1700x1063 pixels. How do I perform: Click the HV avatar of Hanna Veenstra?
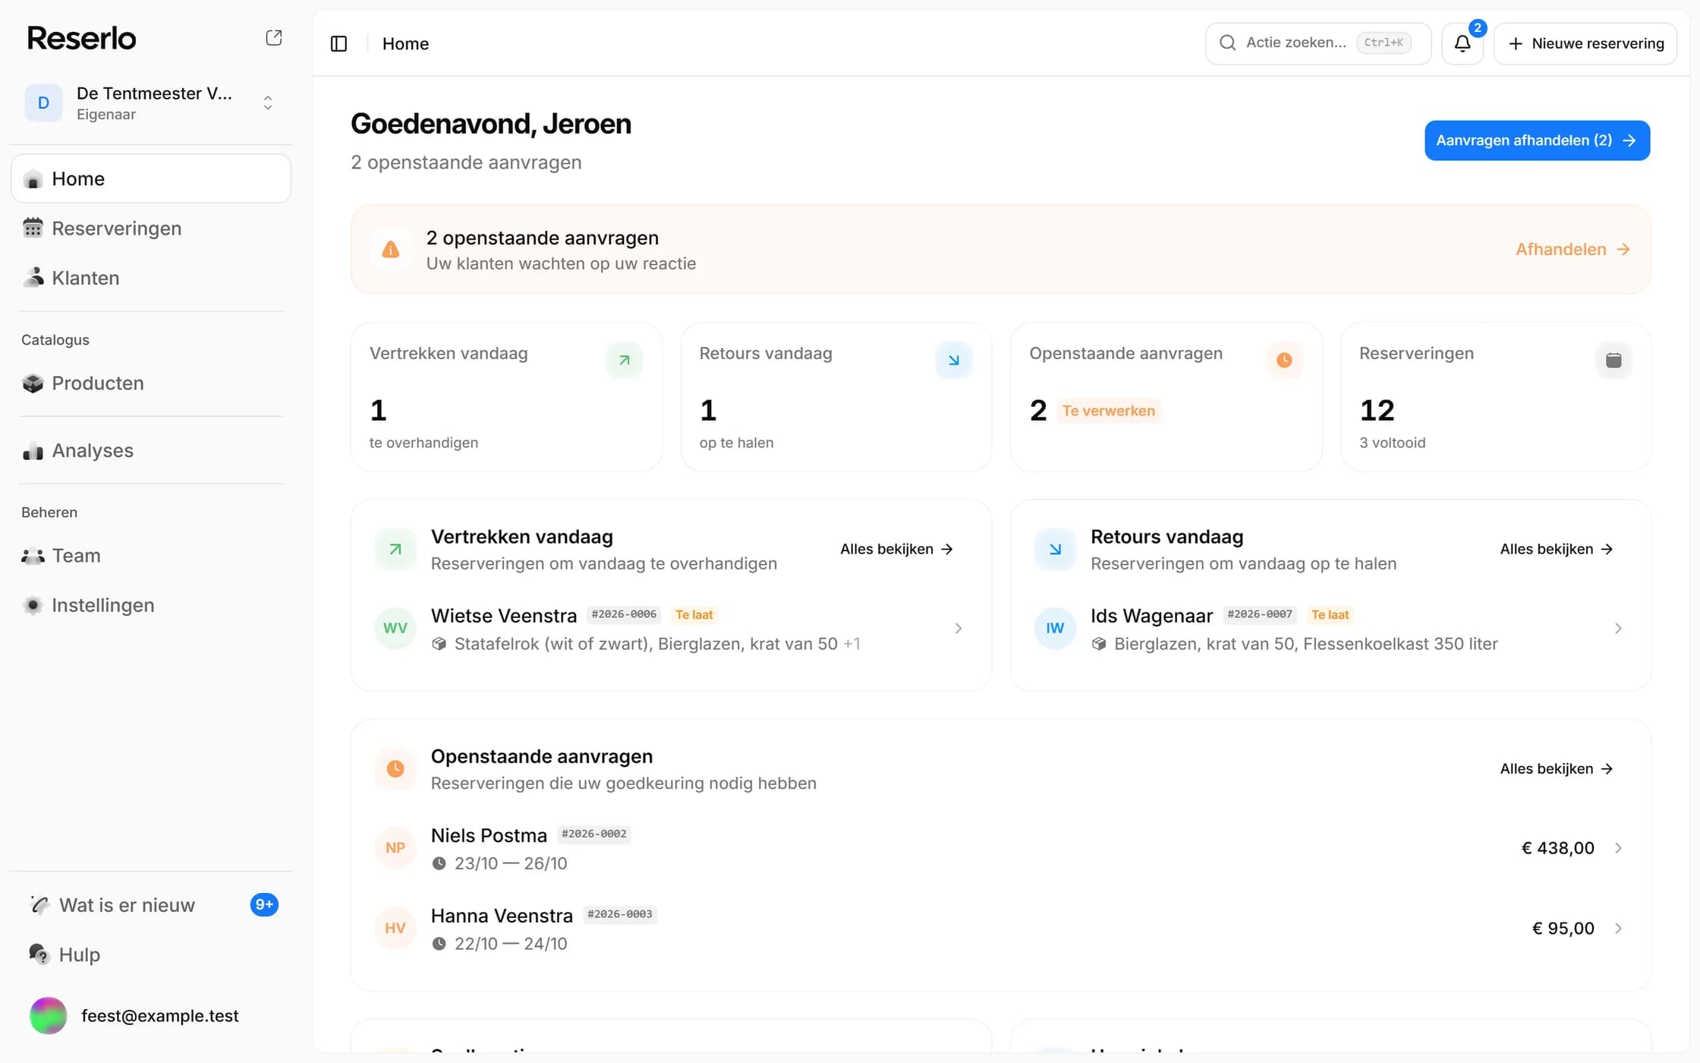395,928
